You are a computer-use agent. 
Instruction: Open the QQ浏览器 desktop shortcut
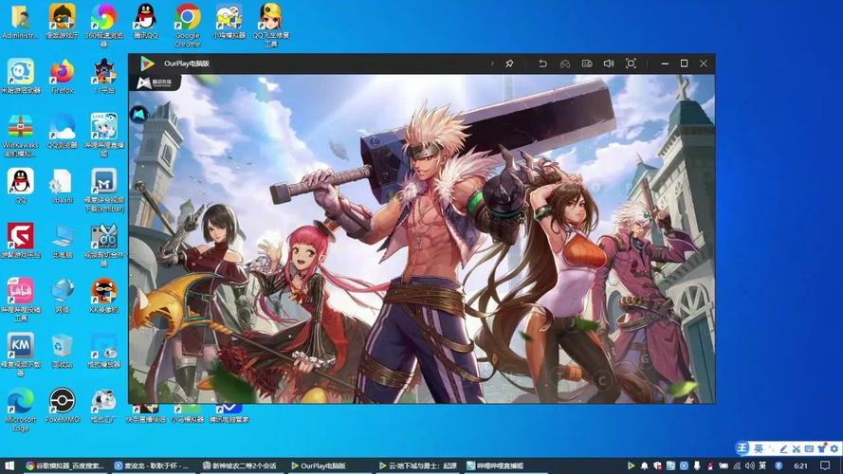(63, 131)
